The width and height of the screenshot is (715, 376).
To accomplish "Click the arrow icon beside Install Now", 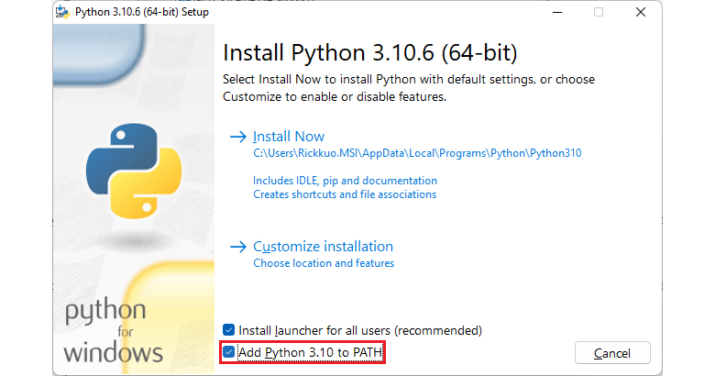I will (237, 137).
